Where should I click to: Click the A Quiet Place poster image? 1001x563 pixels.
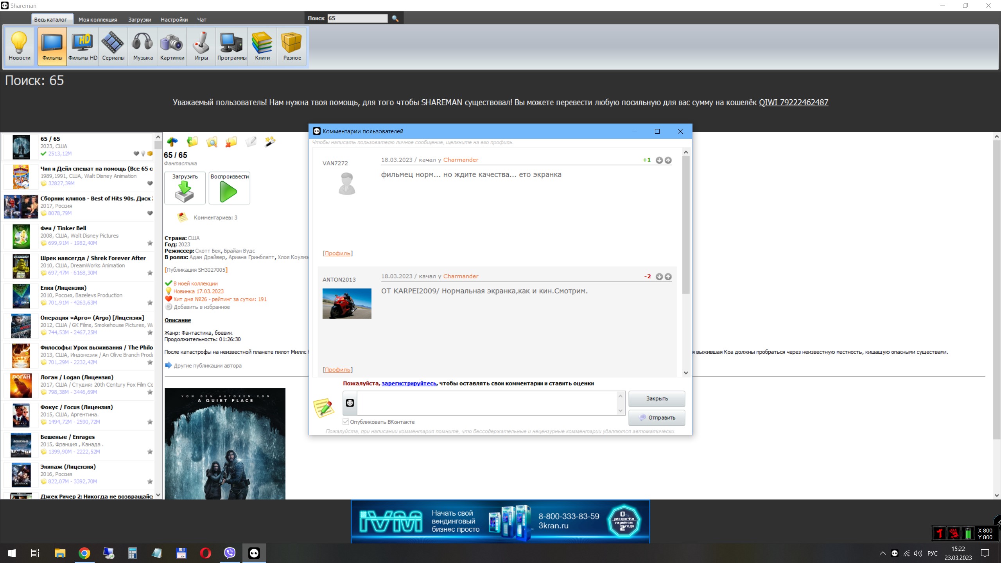coord(225,443)
